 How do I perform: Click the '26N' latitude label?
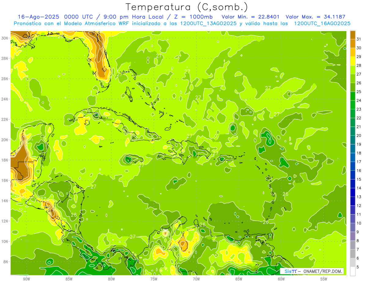click(5, 79)
